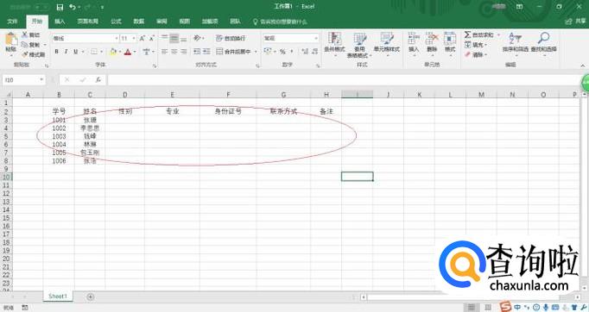
Task: Expand the Name Box dropdown arrow
Action: tap(41, 80)
